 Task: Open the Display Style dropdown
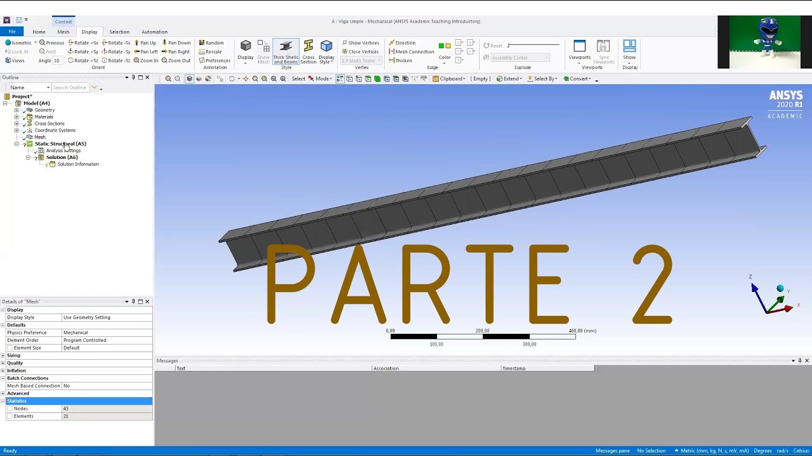(326, 52)
